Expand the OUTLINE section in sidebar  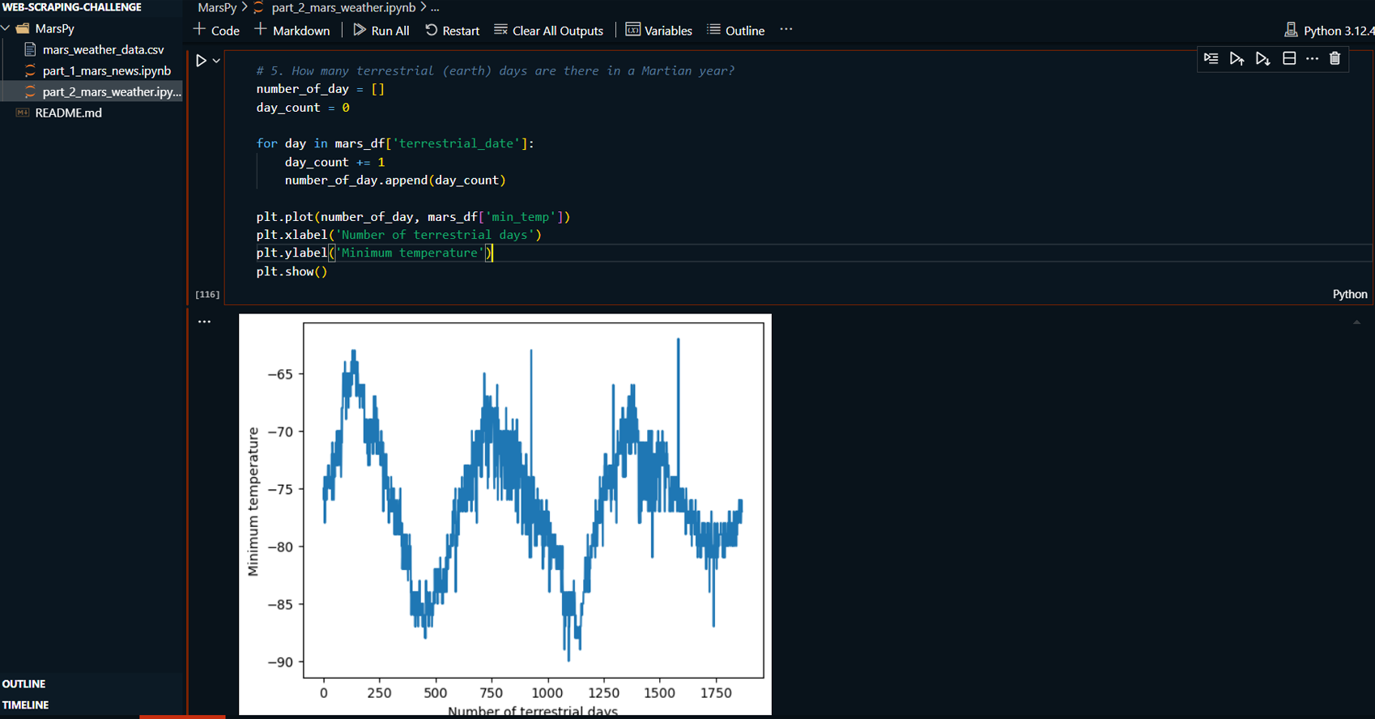pyautogui.click(x=24, y=684)
